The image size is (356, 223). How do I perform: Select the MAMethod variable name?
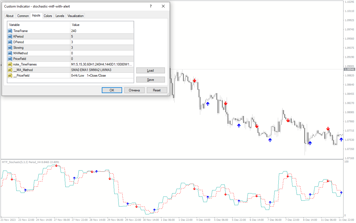point(21,53)
